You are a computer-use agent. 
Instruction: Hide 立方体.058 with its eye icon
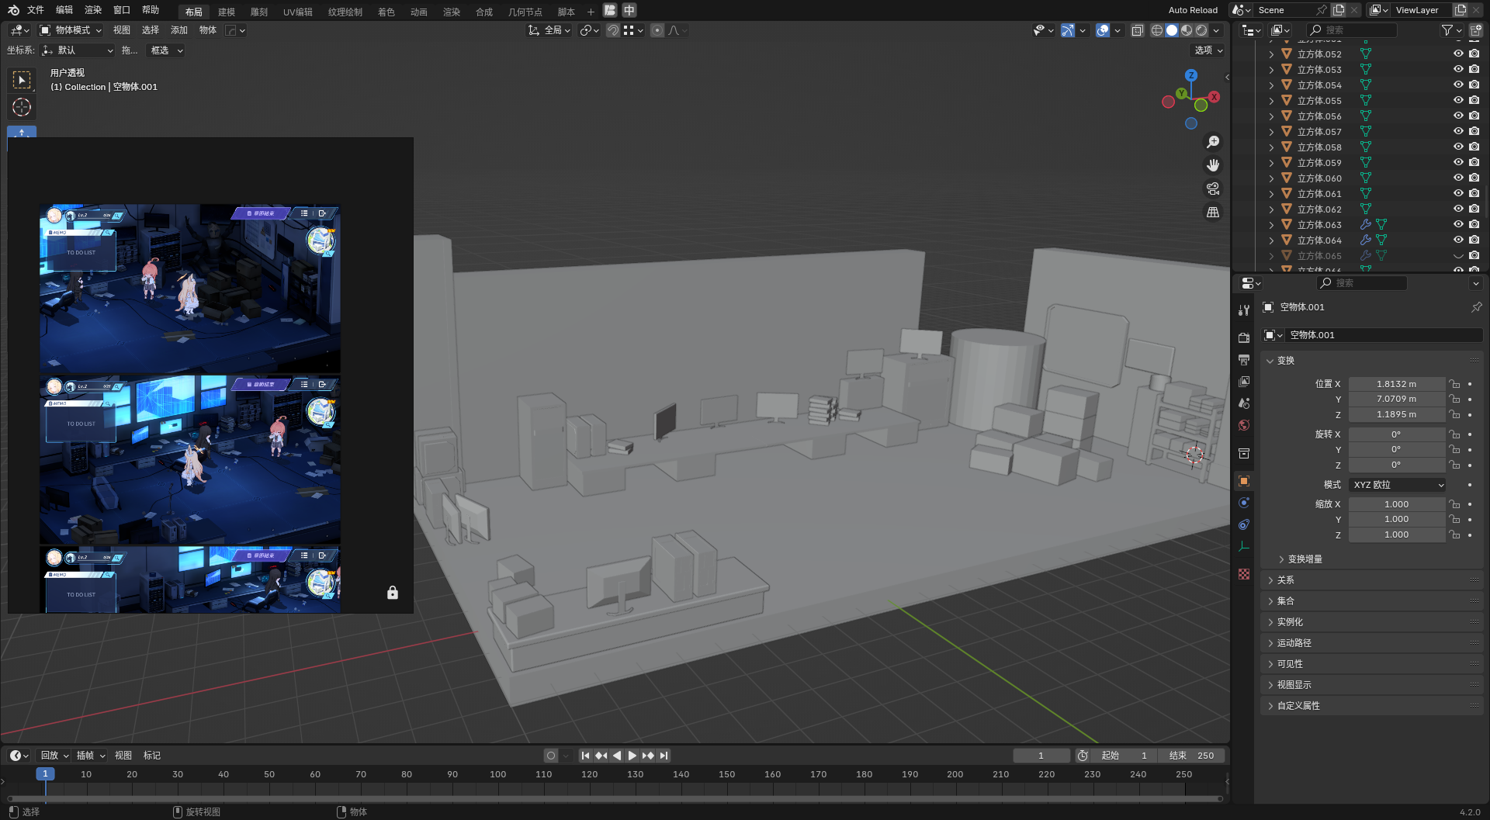[1458, 147]
